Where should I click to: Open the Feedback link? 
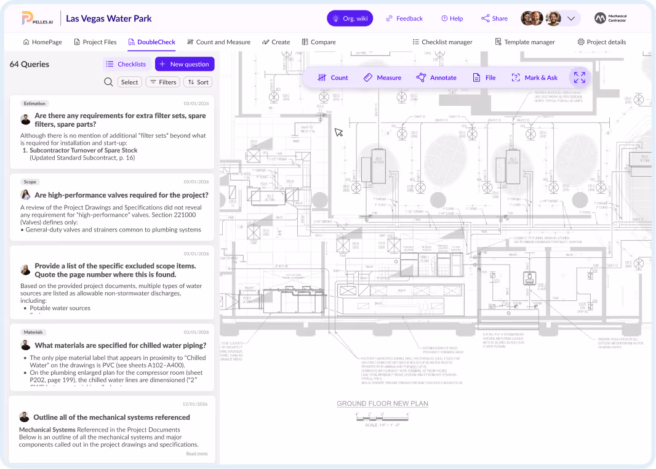tap(404, 18)
